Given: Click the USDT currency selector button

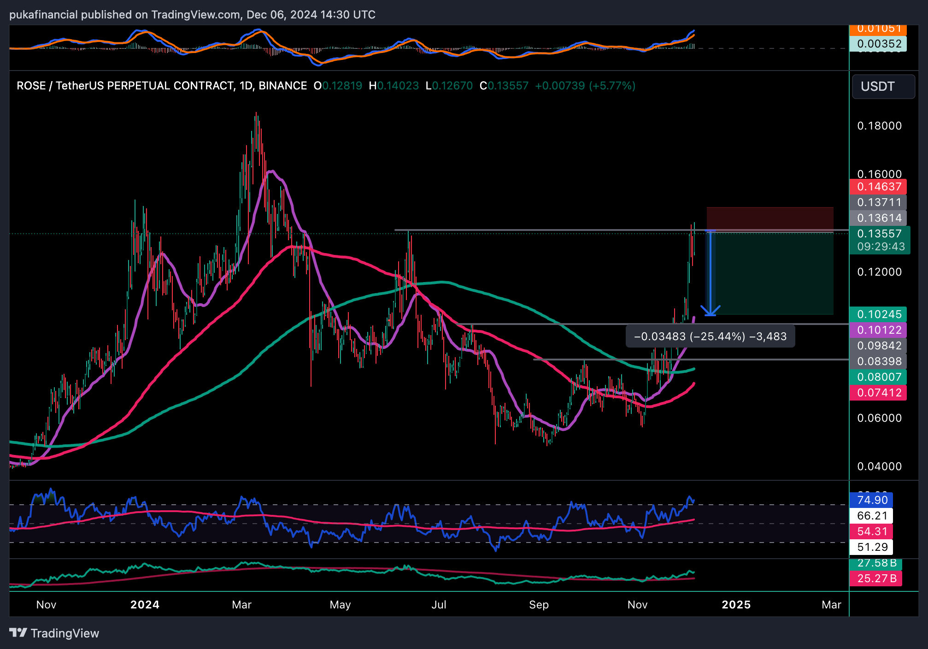Looking at the screenshot, I should click(883, 87).
